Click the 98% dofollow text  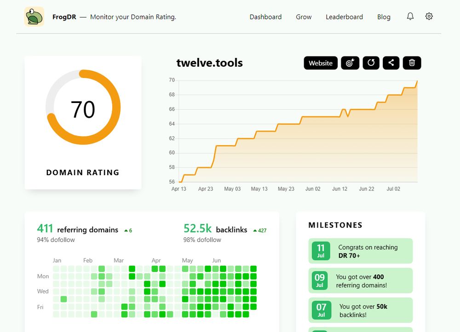tap(202, 240)
